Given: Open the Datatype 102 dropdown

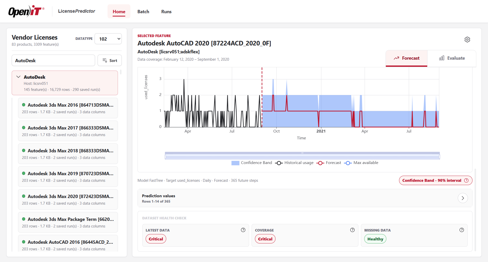Looking at the screenshot, I should point(108,39).
